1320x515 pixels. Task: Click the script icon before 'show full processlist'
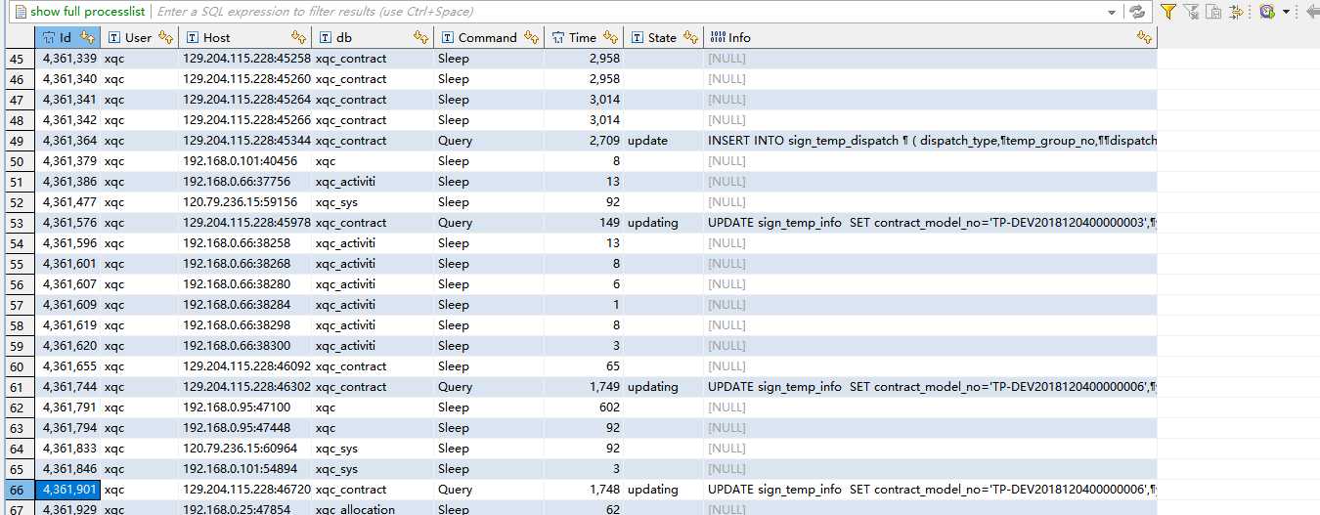21,12
